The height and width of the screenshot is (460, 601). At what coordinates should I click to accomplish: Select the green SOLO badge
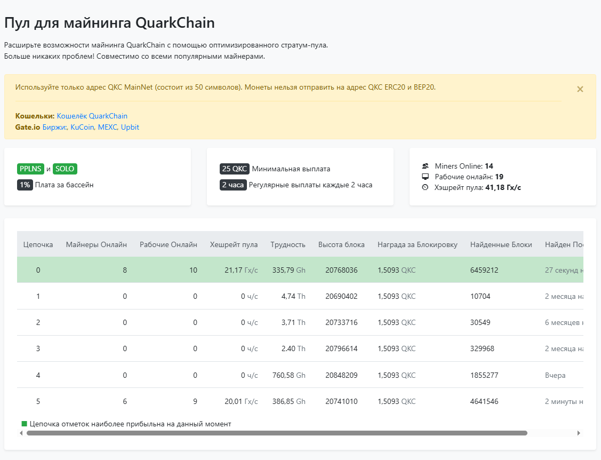click(65, 169)
